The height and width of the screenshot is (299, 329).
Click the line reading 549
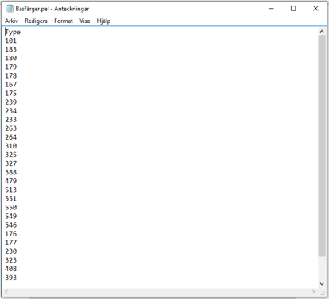(x=10, y=217)
